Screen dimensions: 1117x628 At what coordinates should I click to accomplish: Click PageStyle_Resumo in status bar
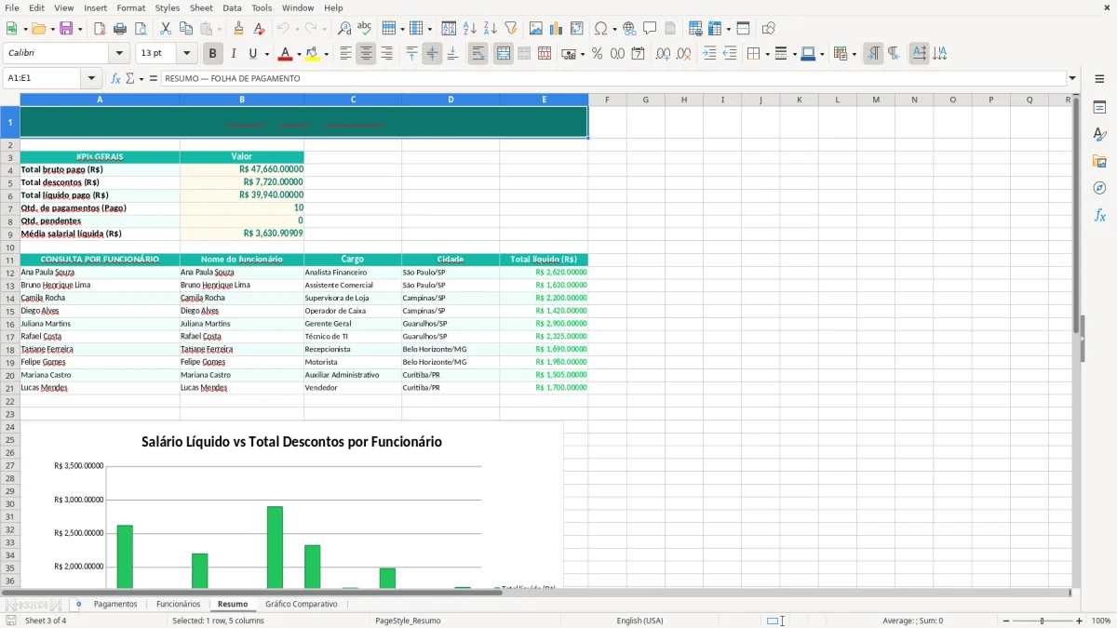point(408,621)
